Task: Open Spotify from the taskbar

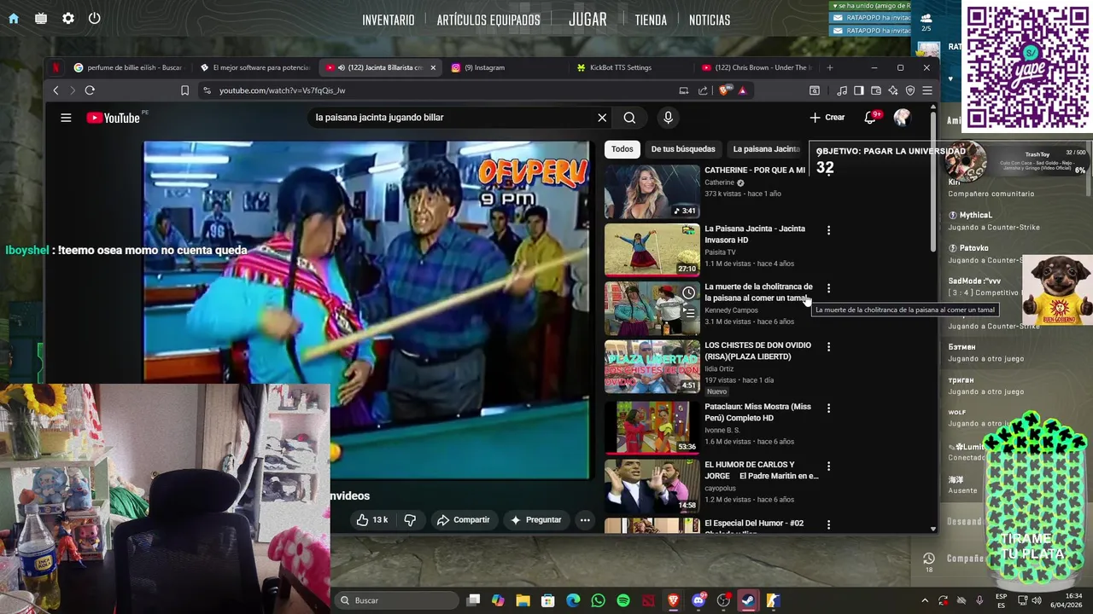Action: [x=623, y=600]
